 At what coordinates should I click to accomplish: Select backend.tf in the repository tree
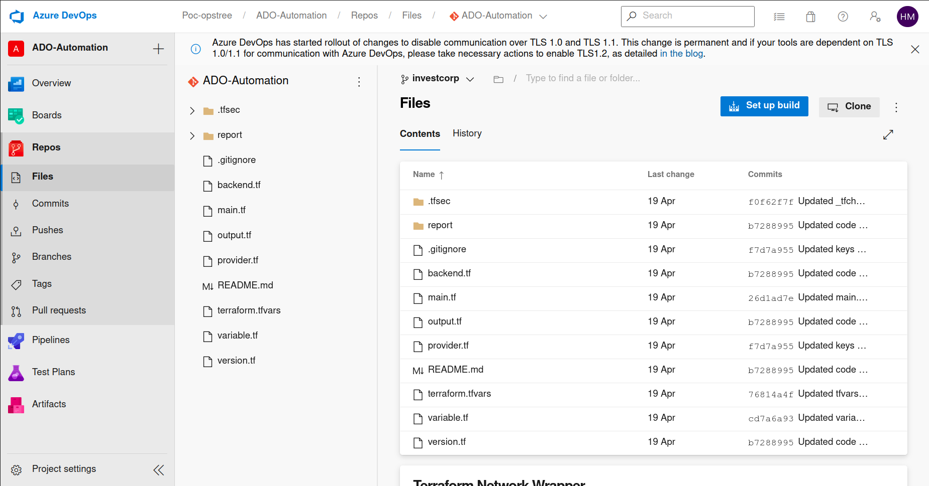click(x=239, y=186)
